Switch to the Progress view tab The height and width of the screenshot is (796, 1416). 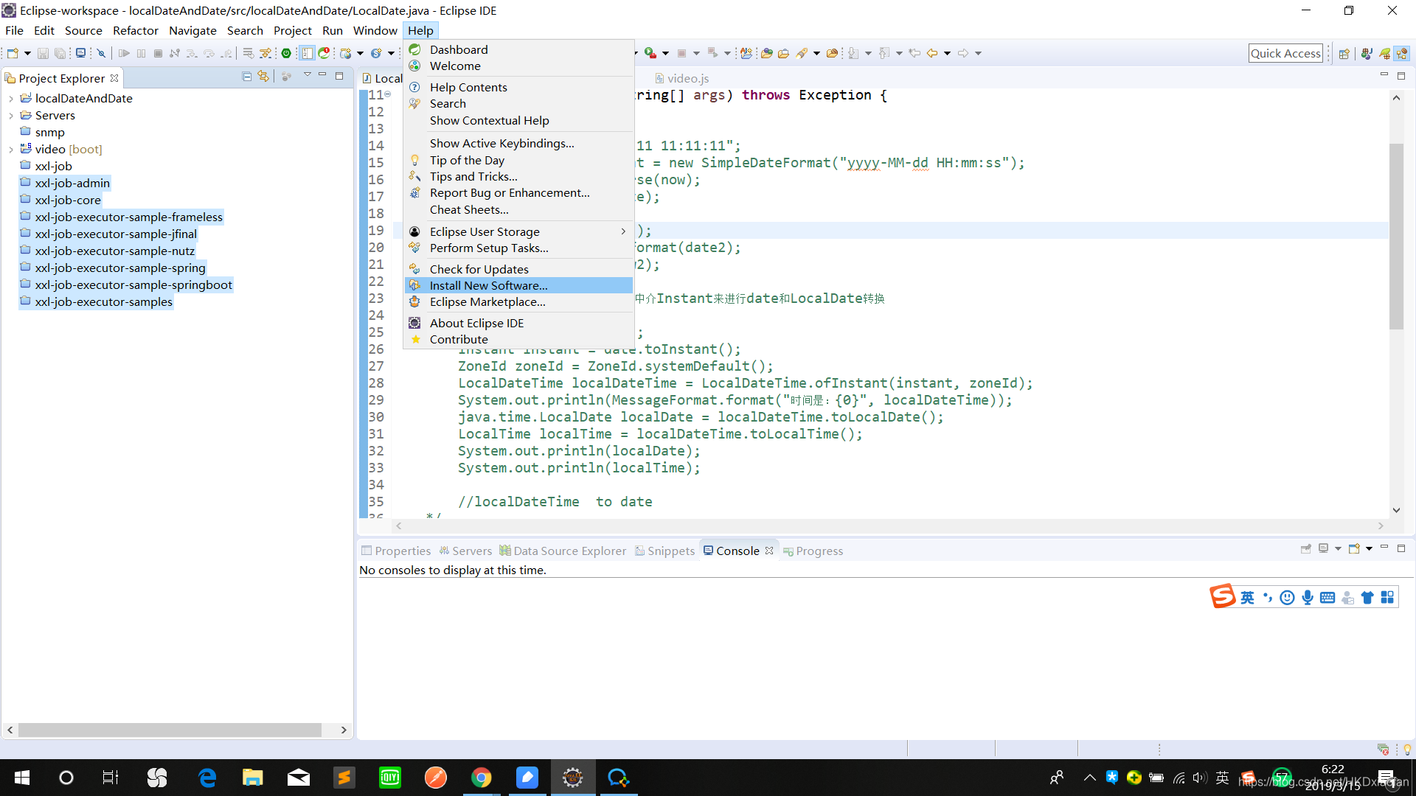813,551
